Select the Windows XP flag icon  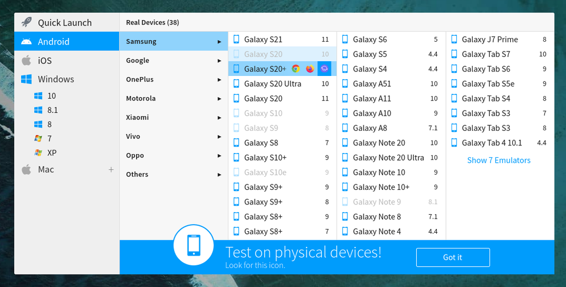(38, 153)
